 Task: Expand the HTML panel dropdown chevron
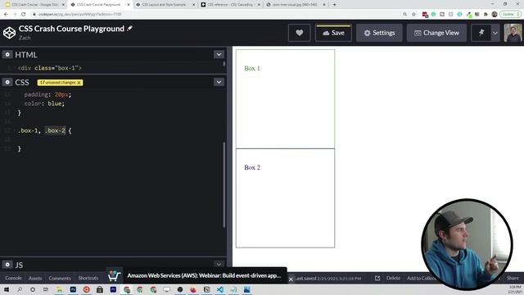[219, 55]
